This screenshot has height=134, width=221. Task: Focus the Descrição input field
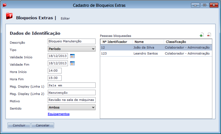click(x=71, y=41)
